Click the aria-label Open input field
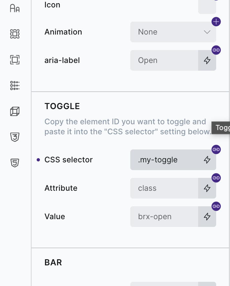The width and height of the screenshot is (230, 286). click(164, 60)
